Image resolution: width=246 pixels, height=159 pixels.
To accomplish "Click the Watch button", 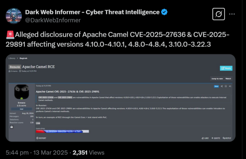I will [228, 78].
